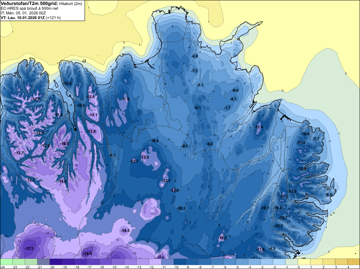Select the -9.2 temperature label
Screen dimensions: 360x269
click(210, 144)
